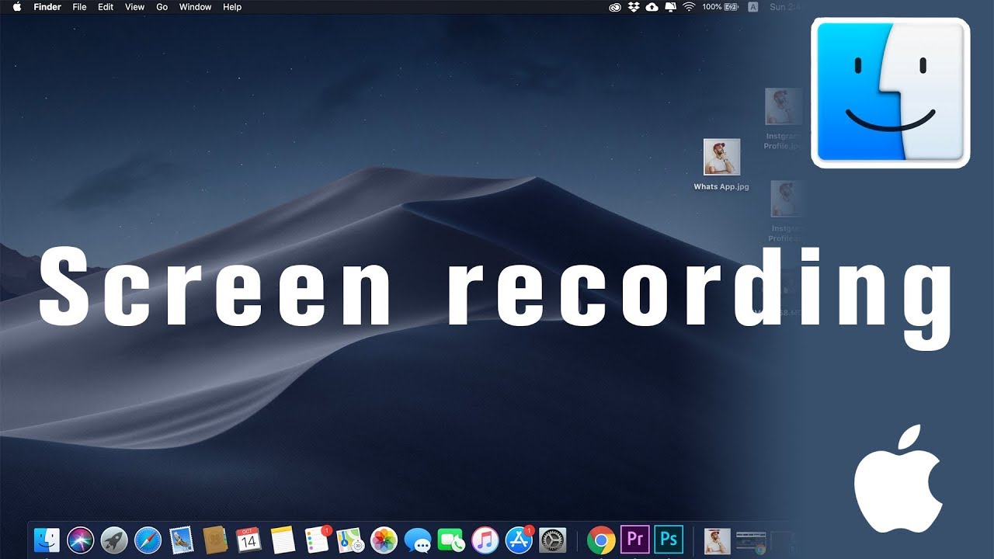Viewport: 994px width, 559px height.
Task: Open the Finder menu
Action: [47, 7]
